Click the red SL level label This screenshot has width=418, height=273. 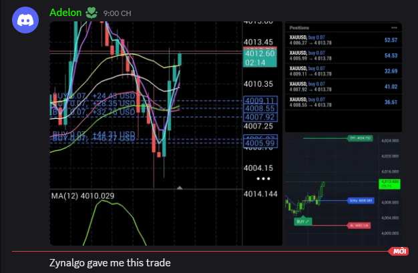pos(359,226)
